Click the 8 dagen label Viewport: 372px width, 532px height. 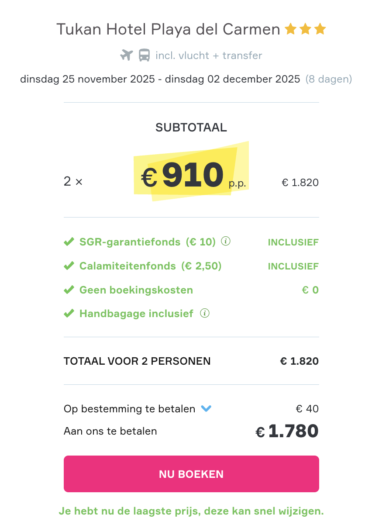[x=329, y=79]
